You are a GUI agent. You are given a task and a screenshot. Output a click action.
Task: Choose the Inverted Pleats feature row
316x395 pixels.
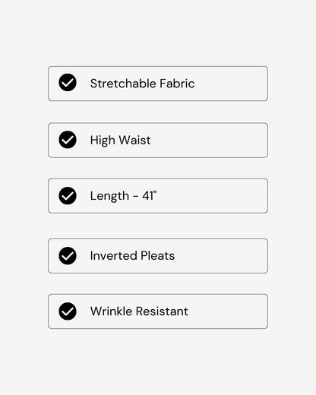[x=158, y=256]
